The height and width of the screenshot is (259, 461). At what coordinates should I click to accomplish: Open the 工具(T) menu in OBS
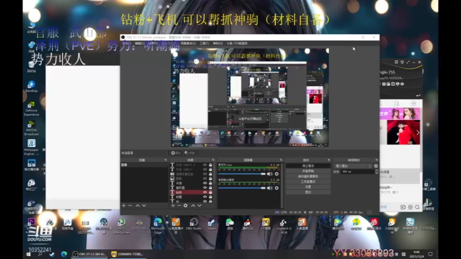click(x=205, y=44)
